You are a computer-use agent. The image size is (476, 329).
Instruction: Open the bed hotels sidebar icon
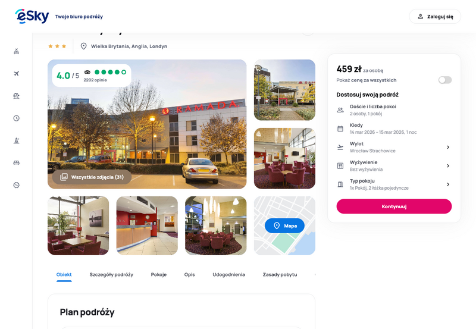[17, 162]
